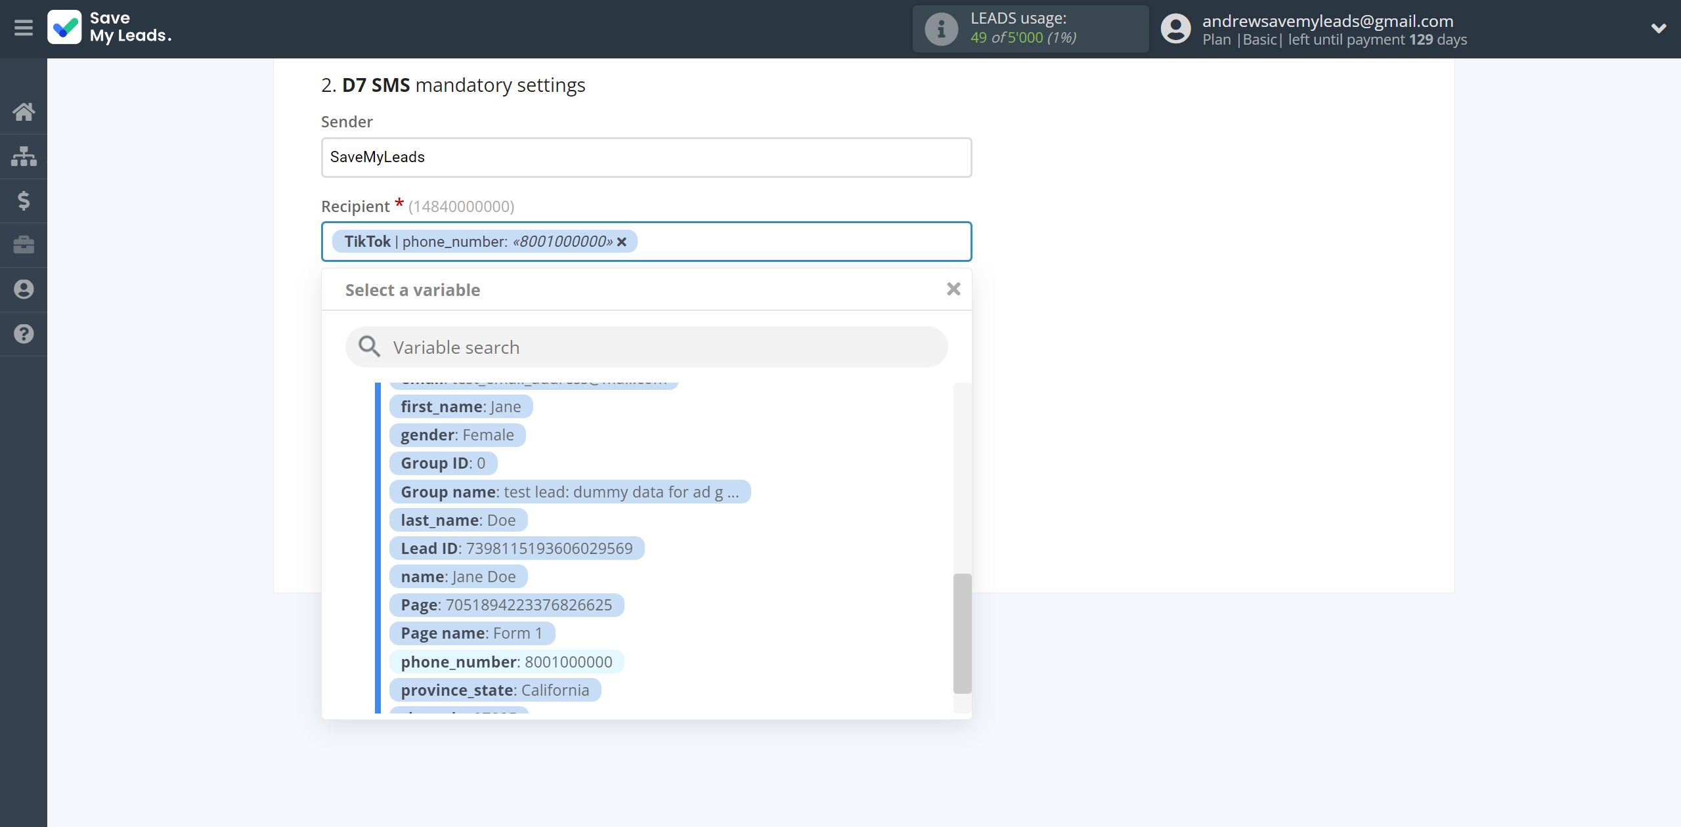
Task: Click the Save My Leads logo
Action: (110, 28)
